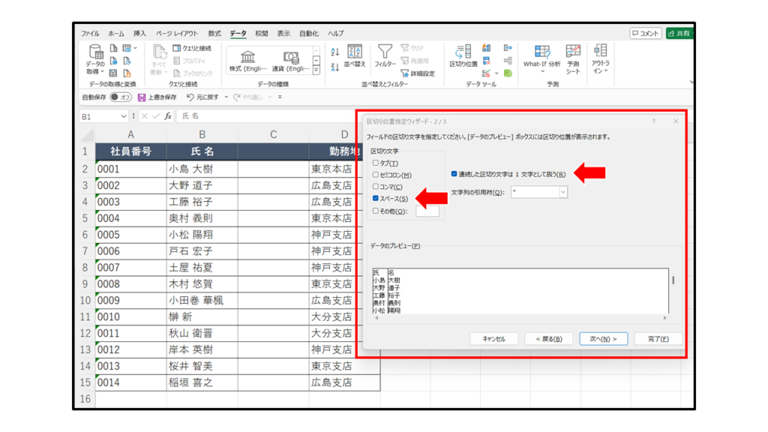Check the タブ(T) delimiter checkbox
The width and height of the screenshot is (768, 432).
click(x=376, y=163)
